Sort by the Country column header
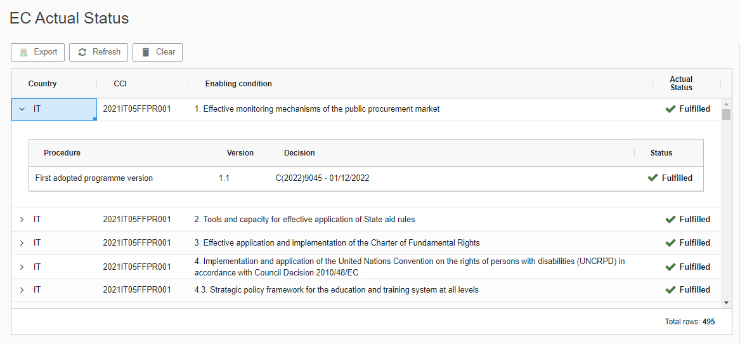 coord(42,84)
